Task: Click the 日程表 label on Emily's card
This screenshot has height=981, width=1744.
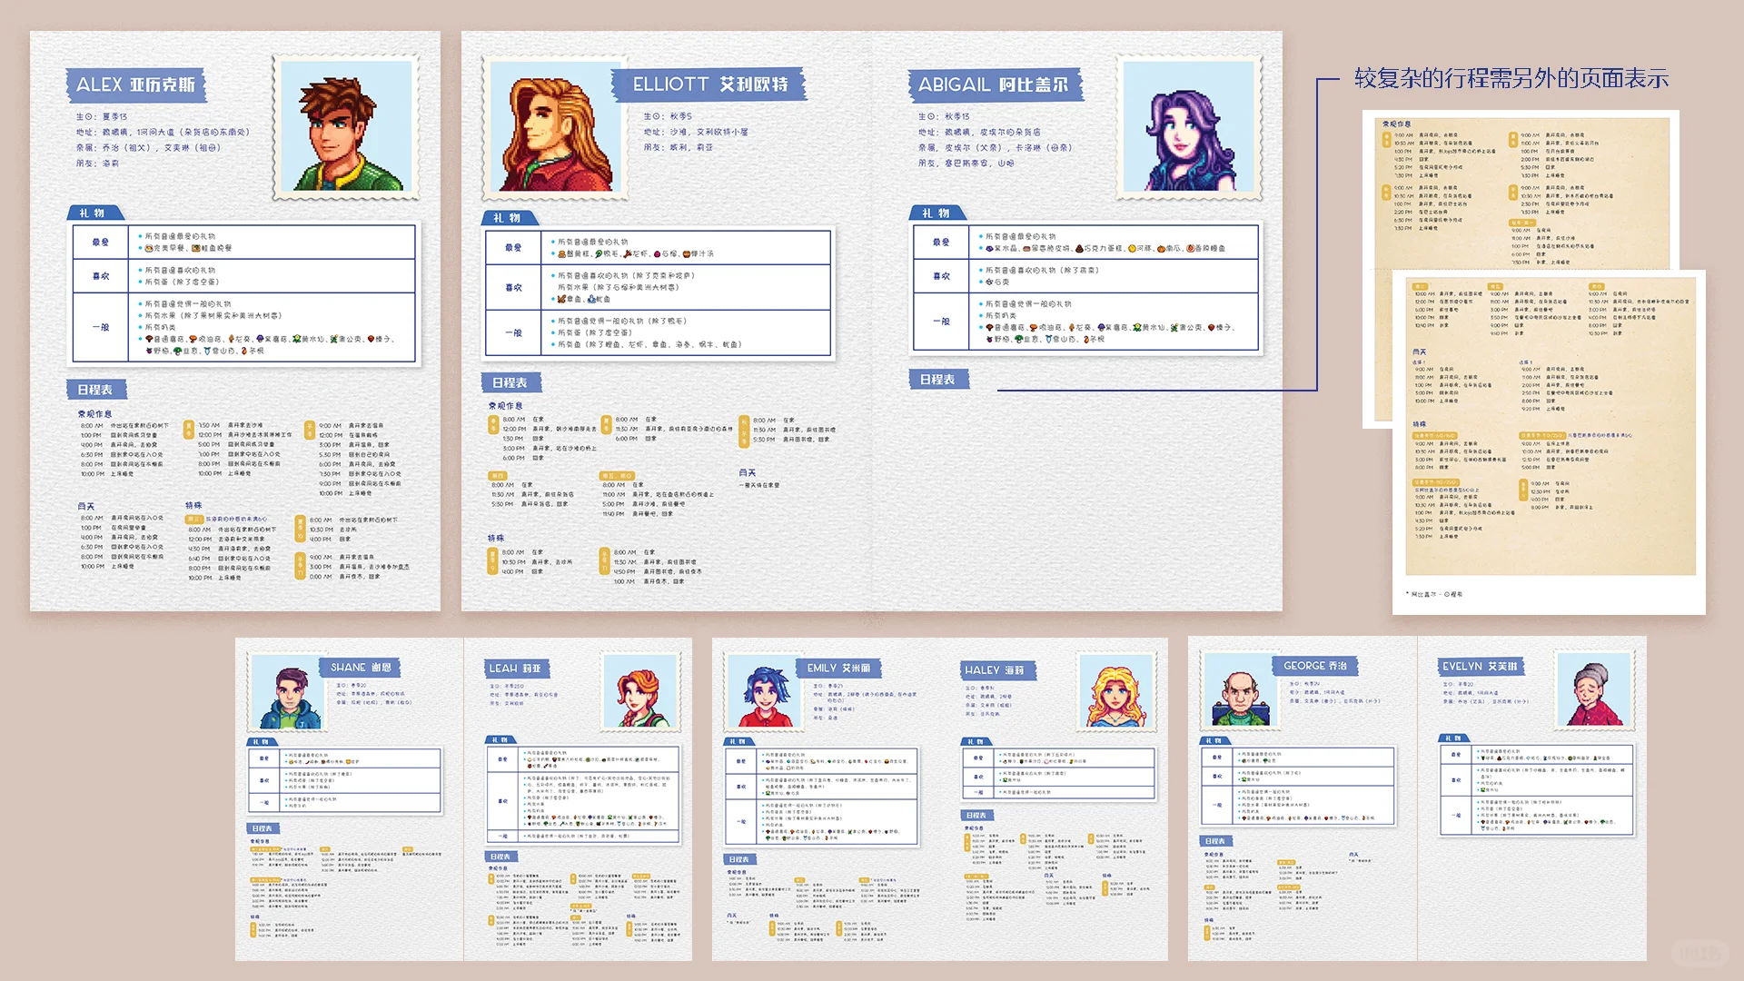Action: [x=740, y=859]
